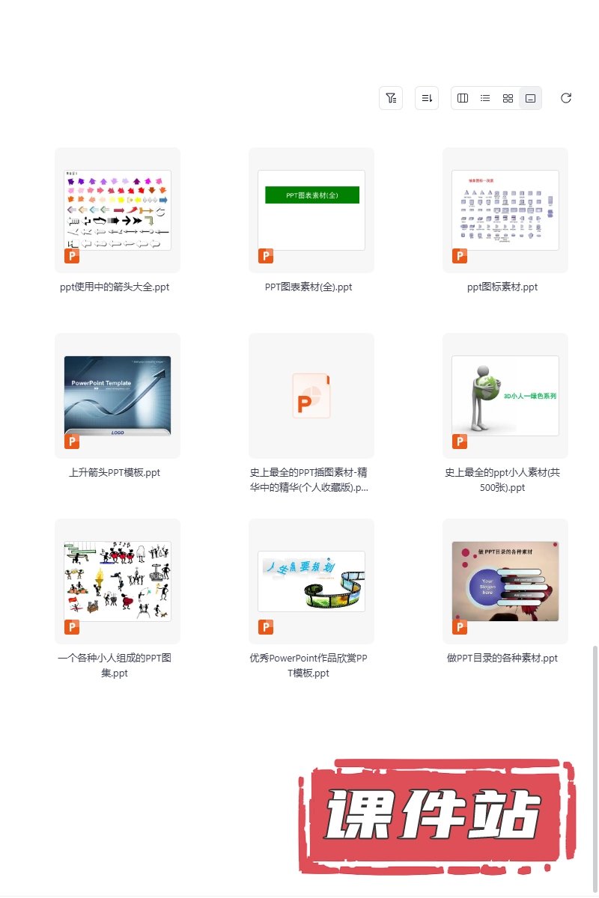
Task: Open the filter options icon
Action: click(x=391, y=98)
